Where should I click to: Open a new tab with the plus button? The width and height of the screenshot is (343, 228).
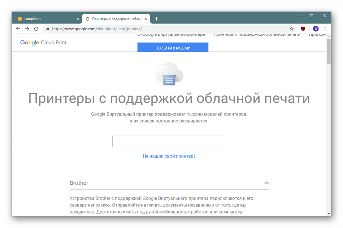[156, 19]
